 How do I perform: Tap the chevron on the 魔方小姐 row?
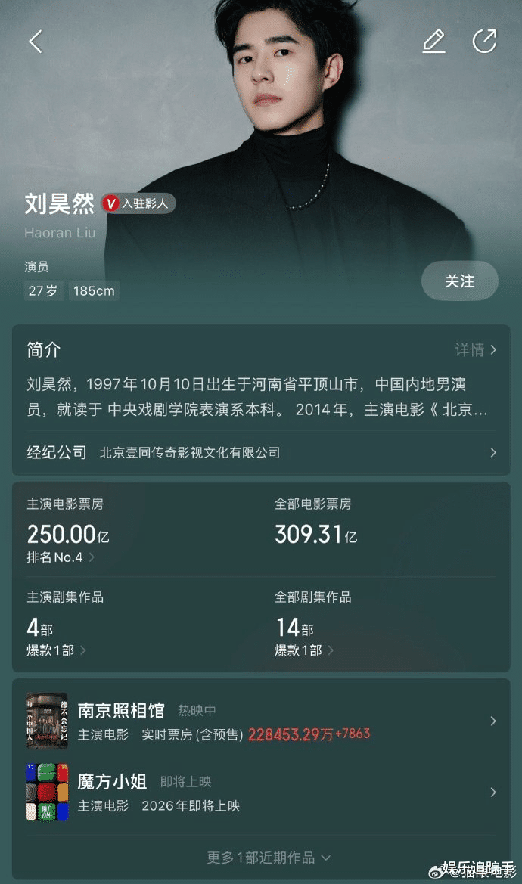[493, 792]
